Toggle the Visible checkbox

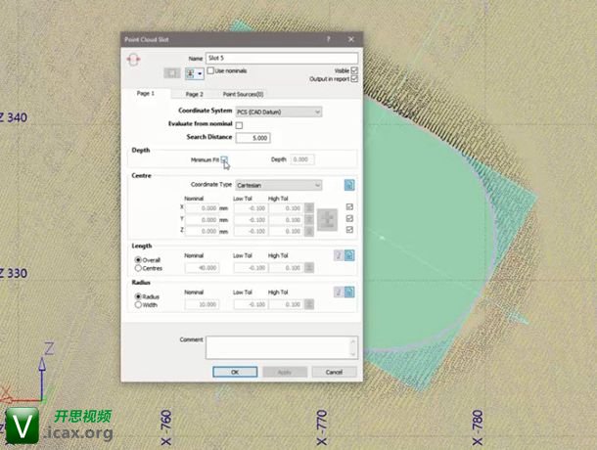354,70
